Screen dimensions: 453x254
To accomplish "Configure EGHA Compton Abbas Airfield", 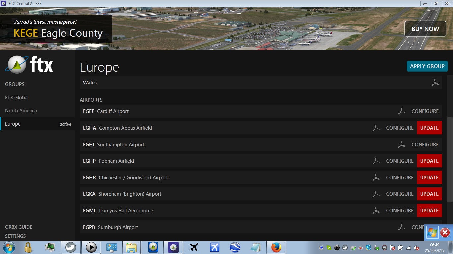I will click(400, 128).
